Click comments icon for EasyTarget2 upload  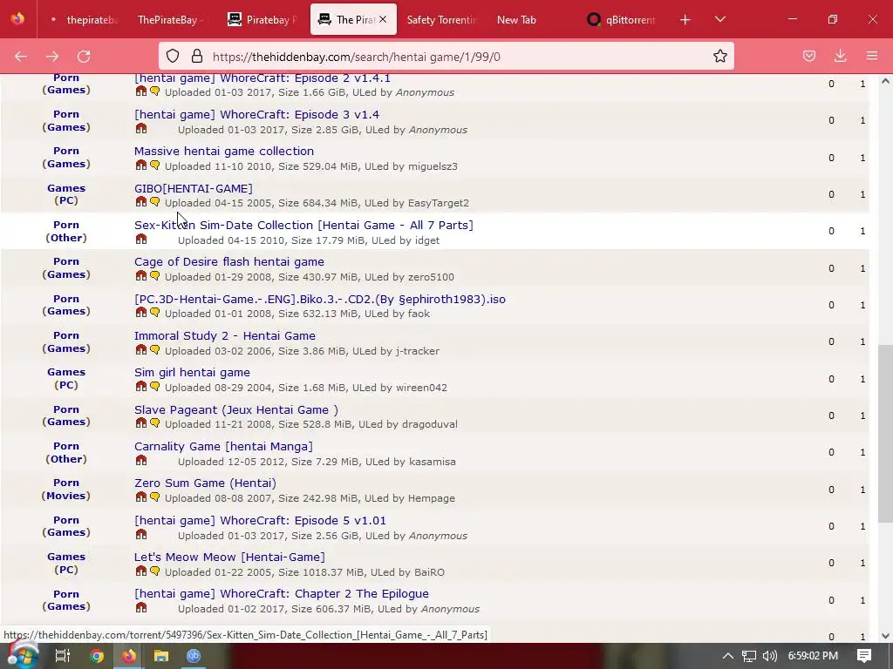point(155,201)
